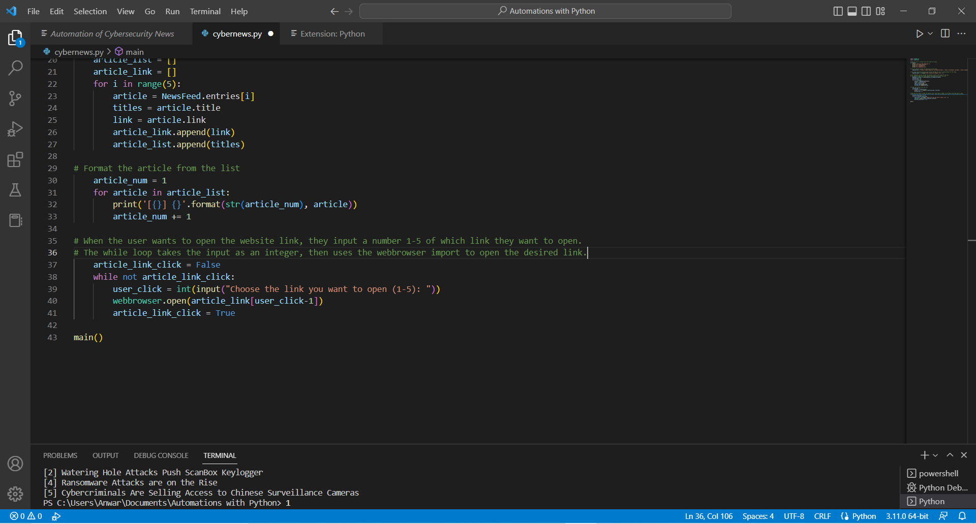Switch to cybernews.py editor tab
The width and height of the screenshot is (976, 524).
(x=236, y=34)
